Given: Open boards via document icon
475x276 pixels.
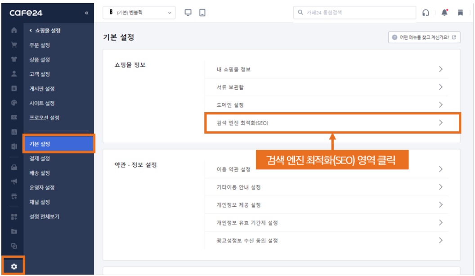Looking at the screenshot, I should tap(14, 88).
